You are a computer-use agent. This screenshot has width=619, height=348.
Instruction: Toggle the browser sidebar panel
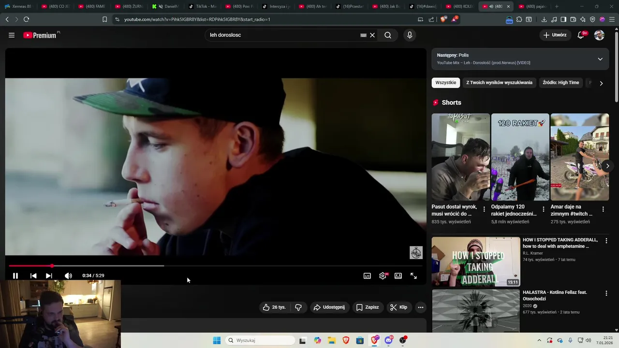(x=563, y=19)
